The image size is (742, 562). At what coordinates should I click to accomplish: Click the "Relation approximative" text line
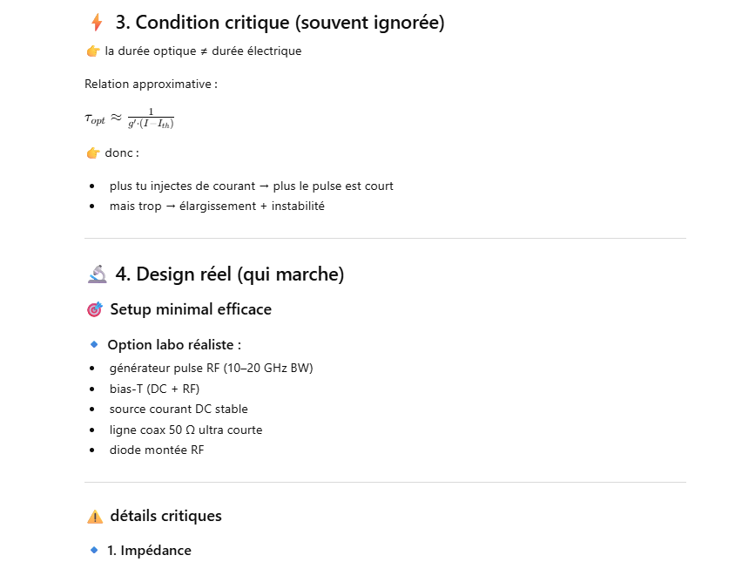(151, 85)
